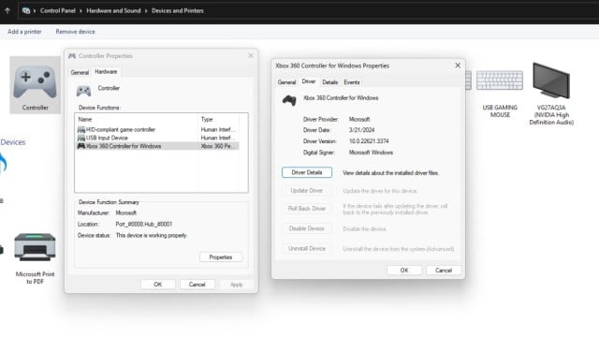Expand chevron after Hardware and Sound breadcrumb

146,10
